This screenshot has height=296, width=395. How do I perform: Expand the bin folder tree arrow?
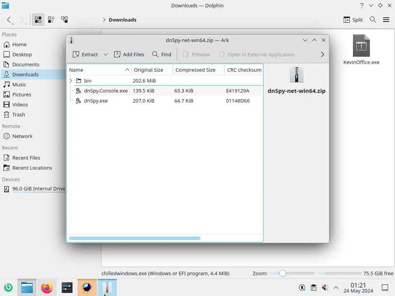tap(71, 81)
